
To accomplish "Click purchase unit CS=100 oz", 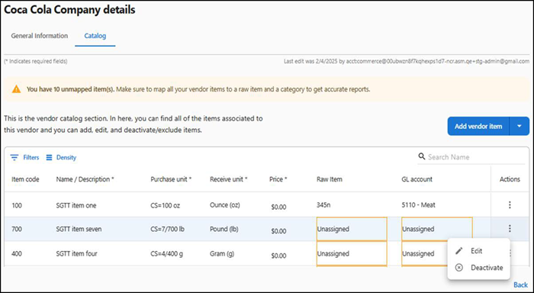I will click(x=166, y=205).
